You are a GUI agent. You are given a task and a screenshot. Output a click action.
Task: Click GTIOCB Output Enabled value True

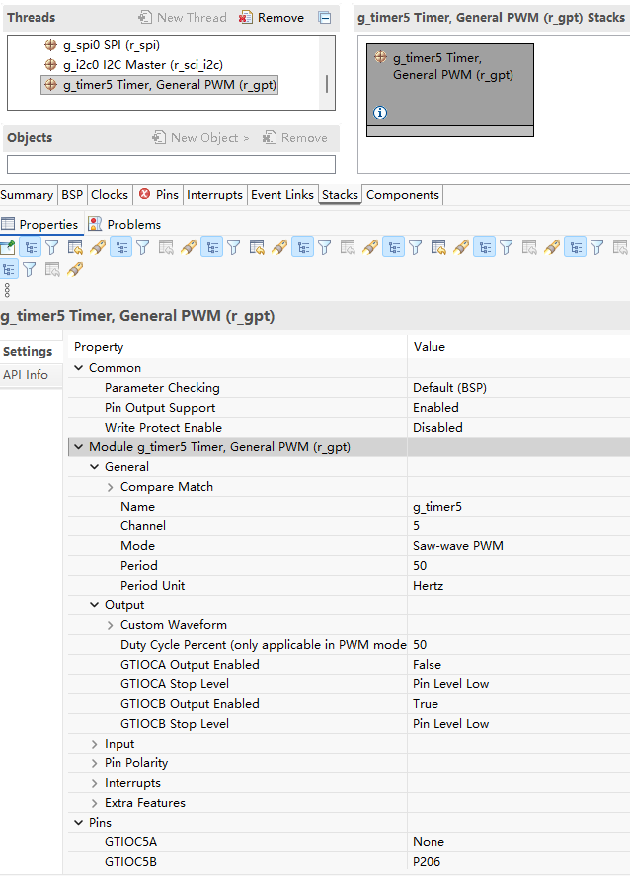coord(426,704)
